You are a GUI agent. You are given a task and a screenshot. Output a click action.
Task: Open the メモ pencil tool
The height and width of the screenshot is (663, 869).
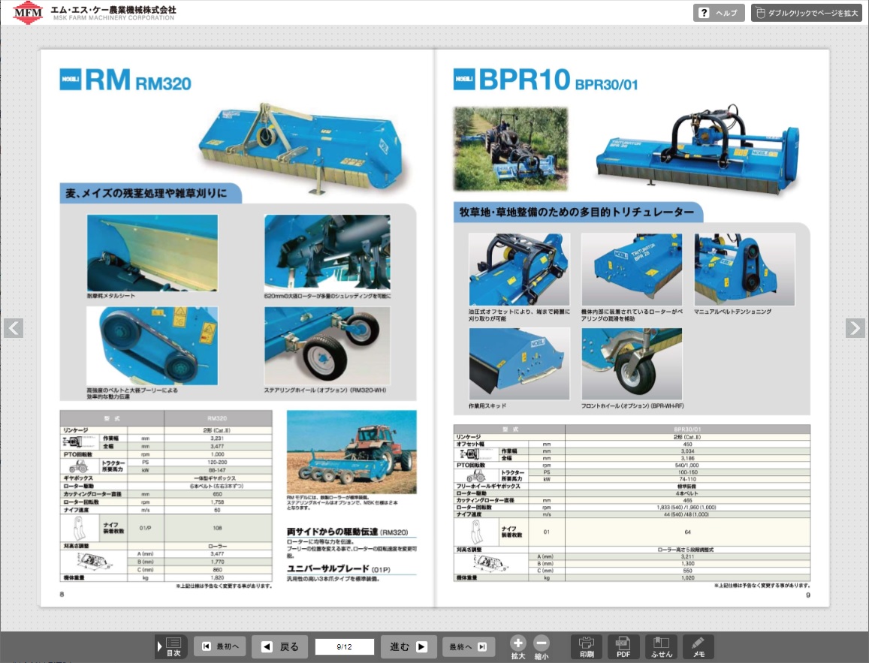point(699,646)
